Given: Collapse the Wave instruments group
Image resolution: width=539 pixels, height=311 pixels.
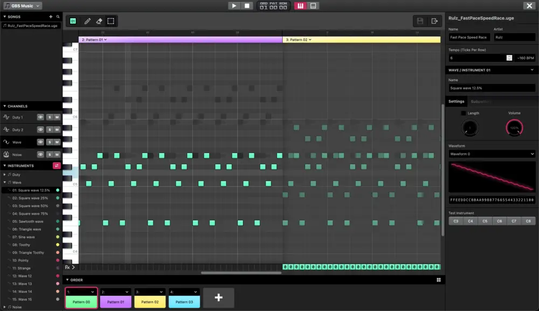Looking at the screenshot, I should [4, 182].
